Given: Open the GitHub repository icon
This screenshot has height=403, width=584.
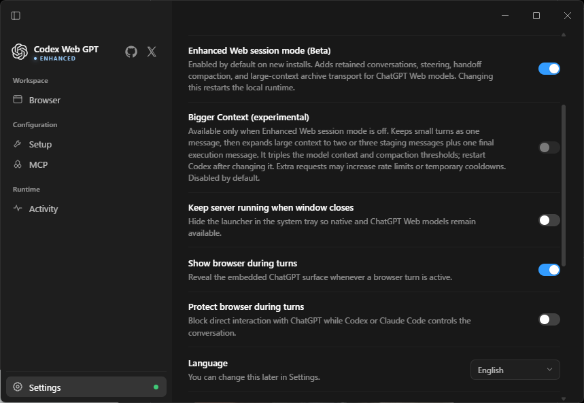Looking at the screenshot, I should (x=131, y=52).
